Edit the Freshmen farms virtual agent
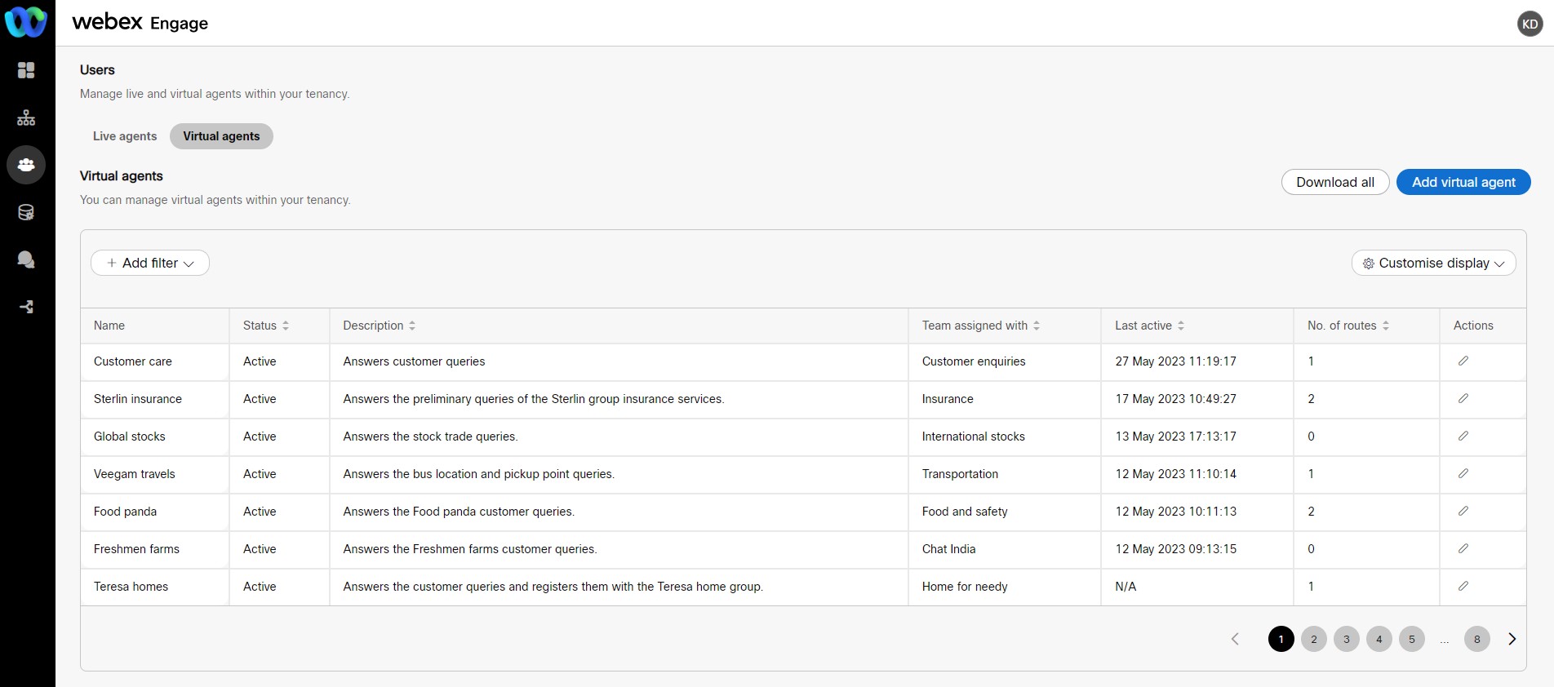 [1463, 548]
